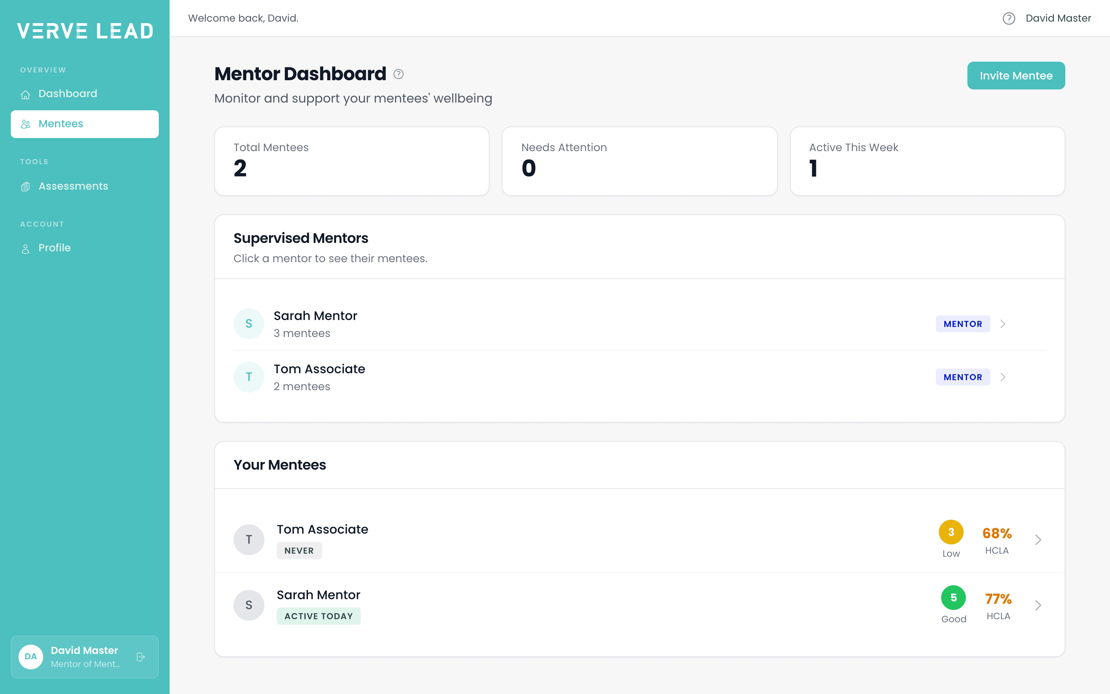Click the MENTOR badge on Tom Associate row

(x=963, y=377)
